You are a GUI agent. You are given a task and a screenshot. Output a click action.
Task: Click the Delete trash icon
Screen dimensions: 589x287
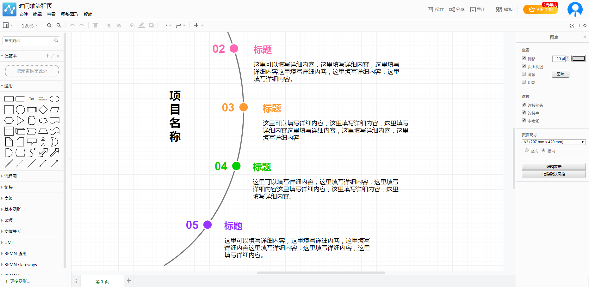[x=95, y=25]
